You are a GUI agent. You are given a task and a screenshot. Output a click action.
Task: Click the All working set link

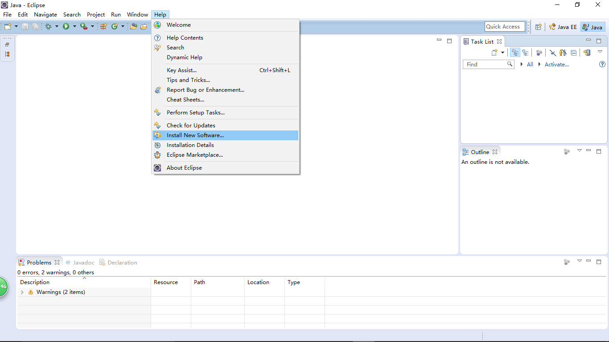tap(530, 65)
